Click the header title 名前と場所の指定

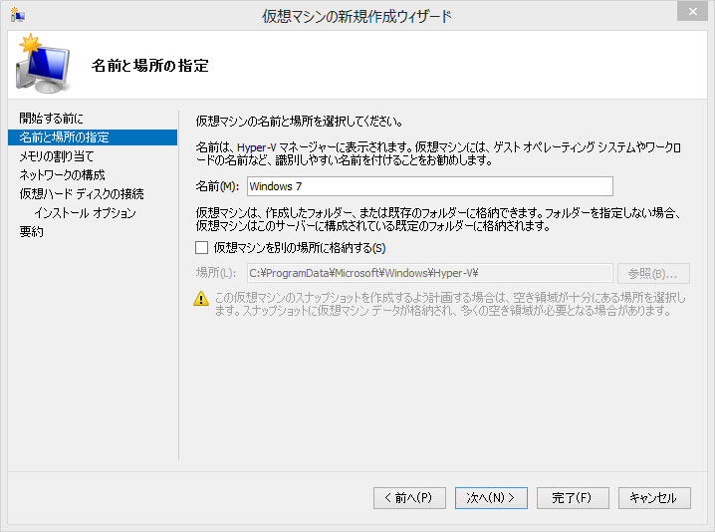pos(150,65)
